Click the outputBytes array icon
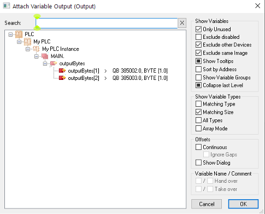The height and width of the screenshot is (214, 265). click(x=54, y=63)
